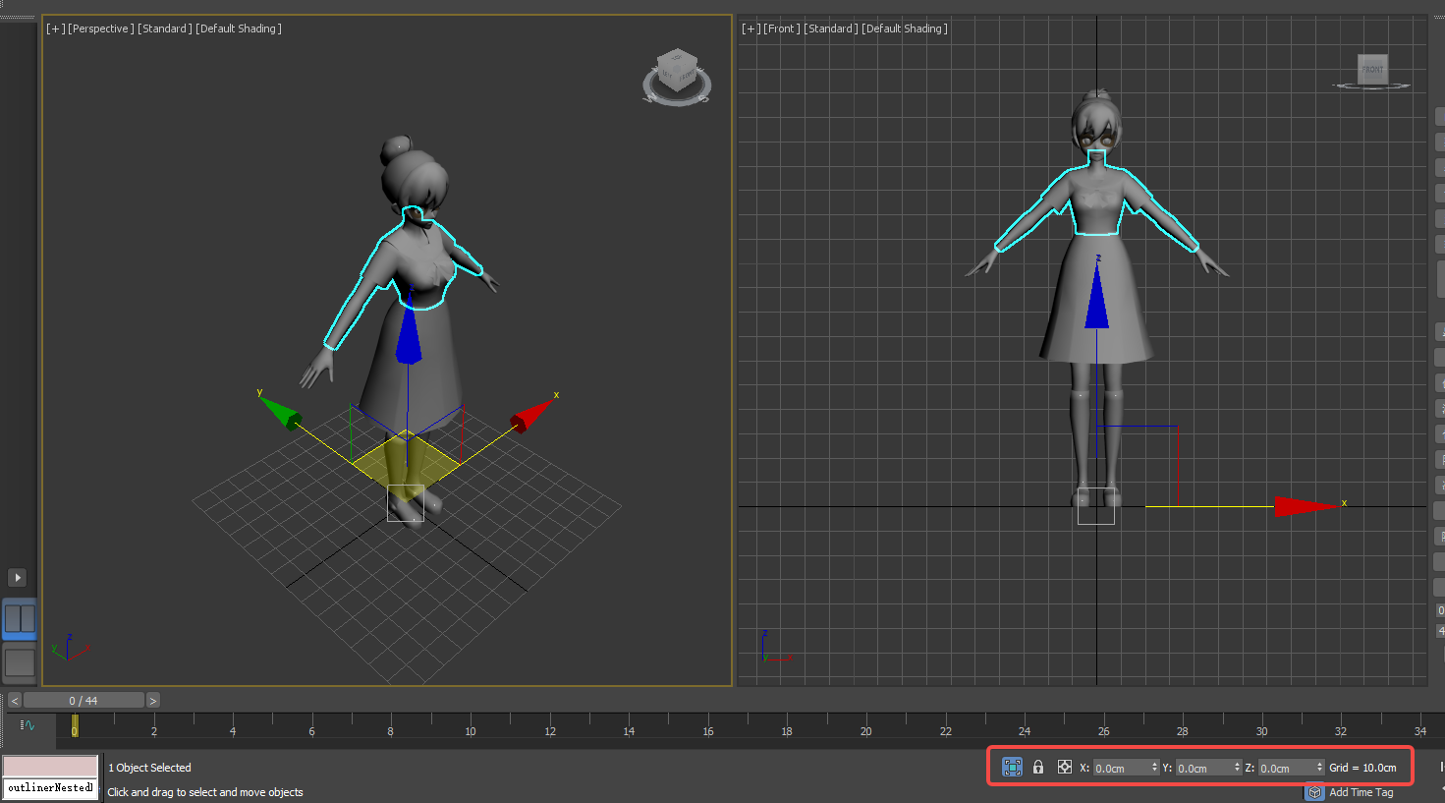
Task: Click the Z coordinate spinner arrows
Action: pos(1320,768)
